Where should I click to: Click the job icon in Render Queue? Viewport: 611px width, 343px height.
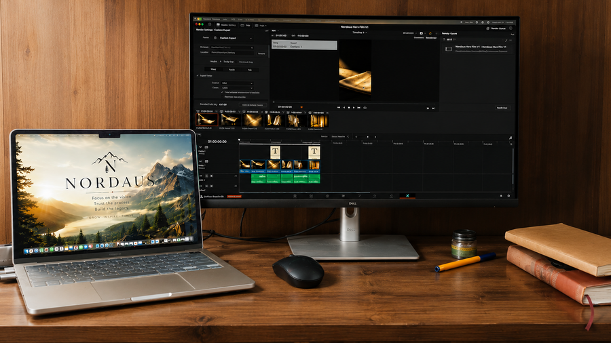449,49
